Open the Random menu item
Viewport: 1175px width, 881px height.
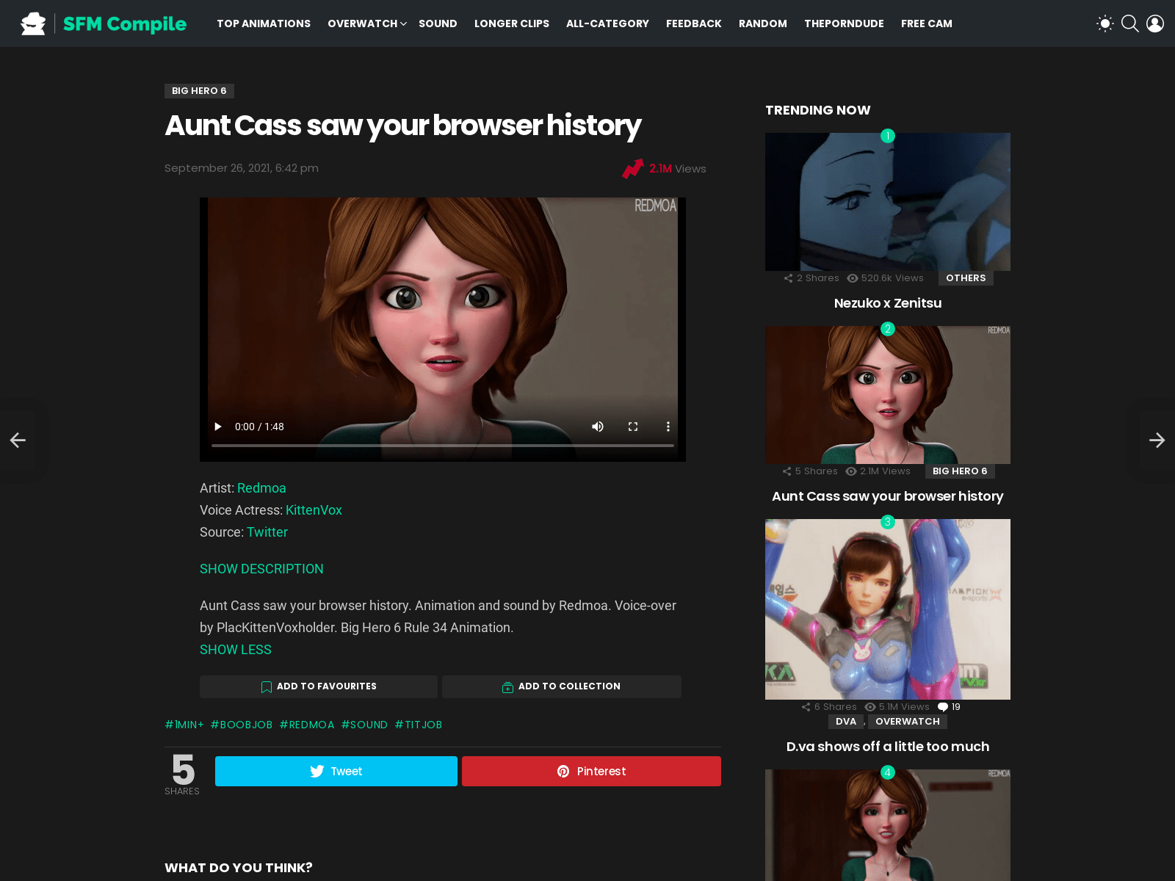point(763,23)
